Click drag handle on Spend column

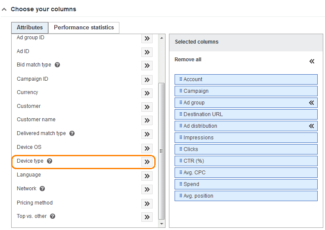click(x=181, y=184)
